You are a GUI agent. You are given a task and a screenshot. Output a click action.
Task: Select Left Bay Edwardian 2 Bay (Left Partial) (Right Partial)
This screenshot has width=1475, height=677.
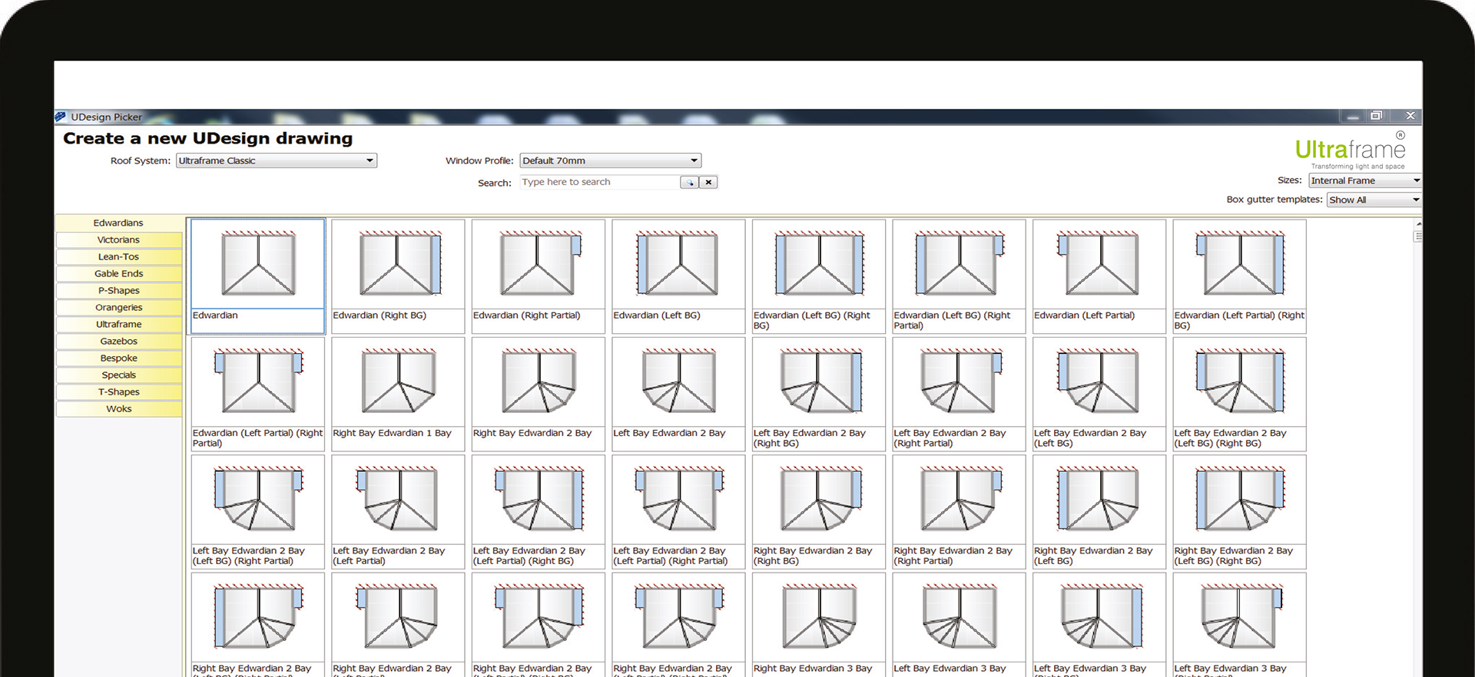pyautogui.click(x=679, y=512)
